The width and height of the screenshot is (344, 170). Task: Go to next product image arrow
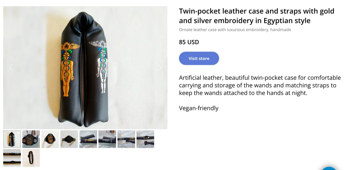(159, 68)
